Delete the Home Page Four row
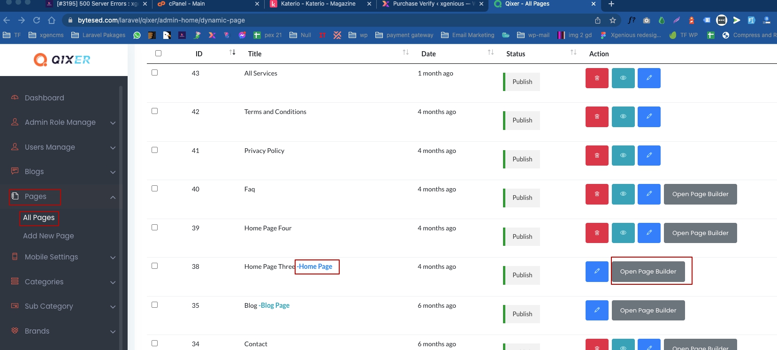The width and height of the screenshot is (777, 350). pos(597,233)
